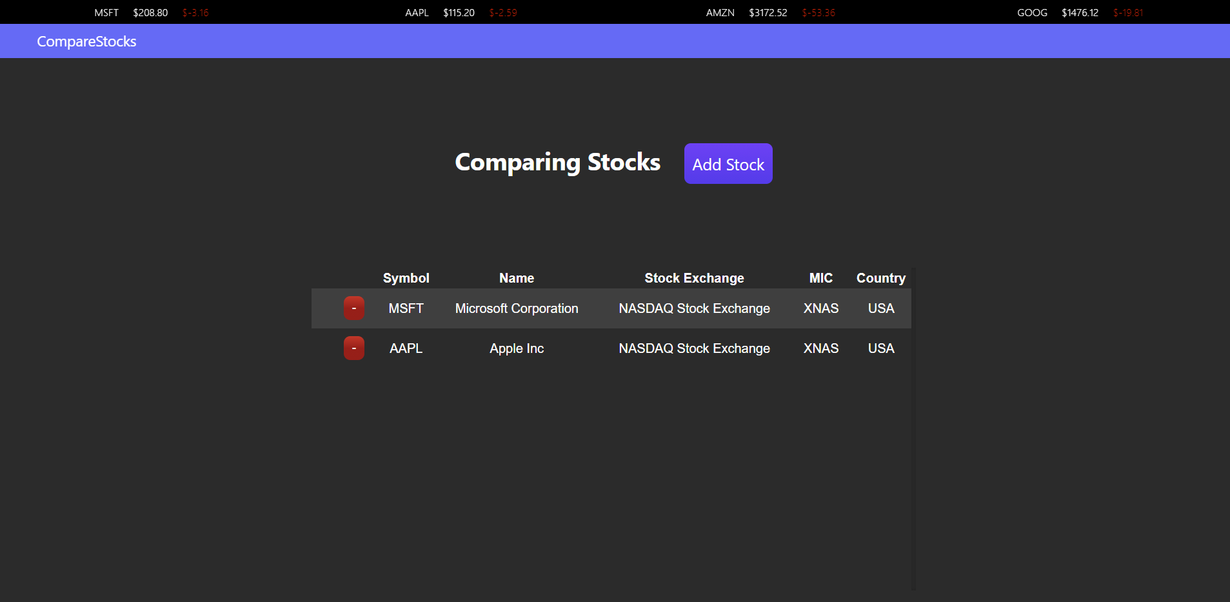Remove the AAPL stock row
The width and height of the screenshot is (1230, 602).
pos(354,348)
